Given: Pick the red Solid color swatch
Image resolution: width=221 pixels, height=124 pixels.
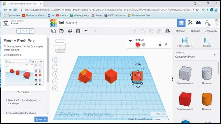Looking at the screenshot, I should [137, 45].
